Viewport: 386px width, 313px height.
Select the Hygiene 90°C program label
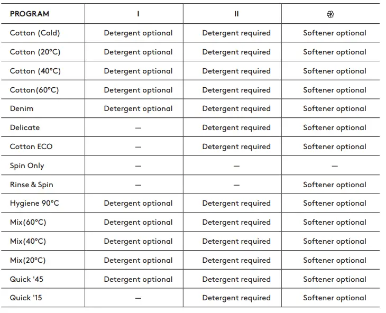point(34,203)
